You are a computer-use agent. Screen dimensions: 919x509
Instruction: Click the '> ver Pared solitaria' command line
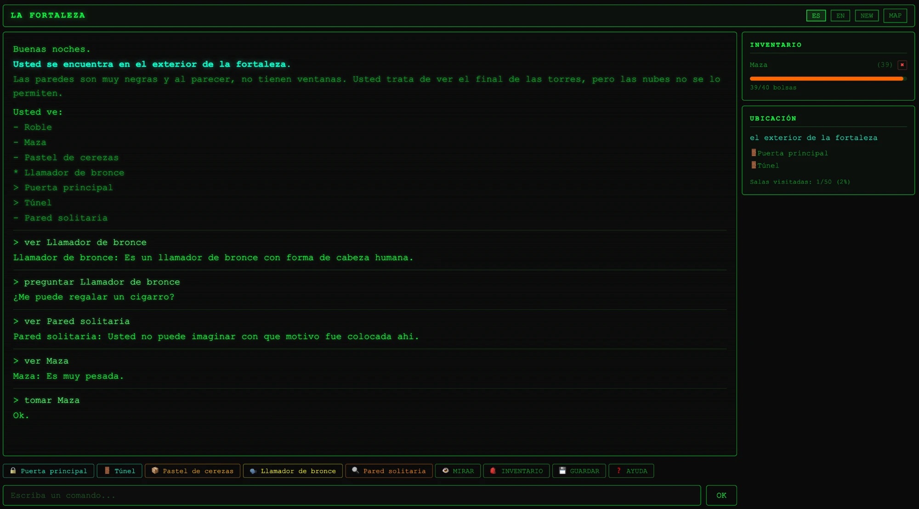[x=72, y=321]
